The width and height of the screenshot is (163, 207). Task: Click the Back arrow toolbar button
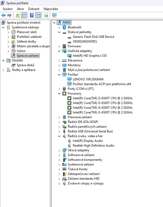3,15
